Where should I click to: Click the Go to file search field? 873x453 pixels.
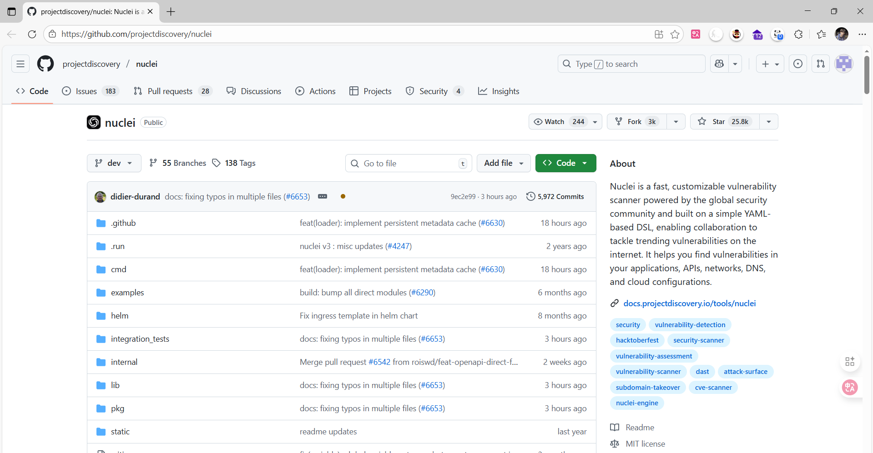tap(409, 163)
